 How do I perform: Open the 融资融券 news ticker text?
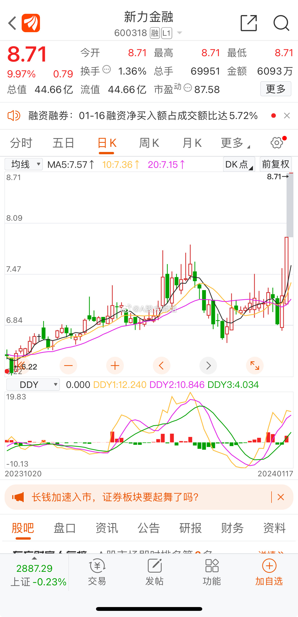pos(143,116)
